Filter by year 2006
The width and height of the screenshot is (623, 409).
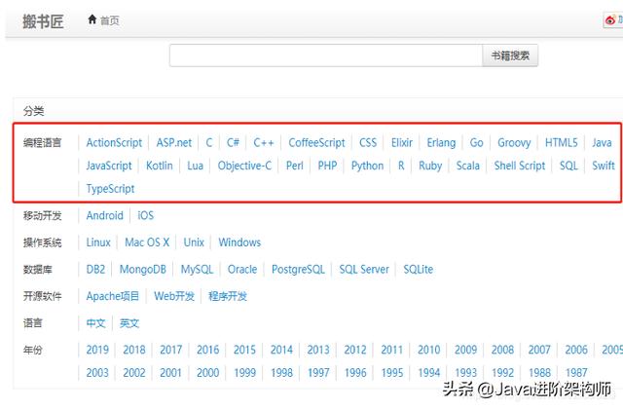576,350
